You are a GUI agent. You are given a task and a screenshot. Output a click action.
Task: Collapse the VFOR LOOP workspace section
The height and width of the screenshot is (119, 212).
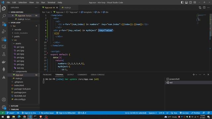pyautogui.click(x=16, y=22)
